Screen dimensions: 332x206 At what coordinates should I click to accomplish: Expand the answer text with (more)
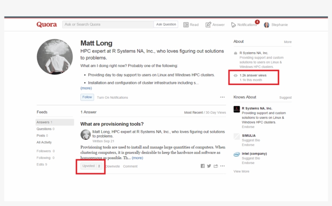pyautogui.click(x=137, y=158)
